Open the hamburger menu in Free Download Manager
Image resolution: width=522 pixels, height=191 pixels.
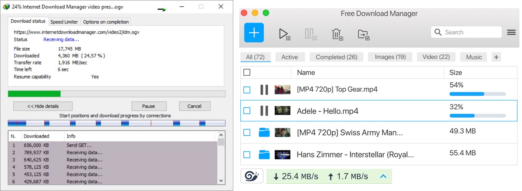coord(511,32)
